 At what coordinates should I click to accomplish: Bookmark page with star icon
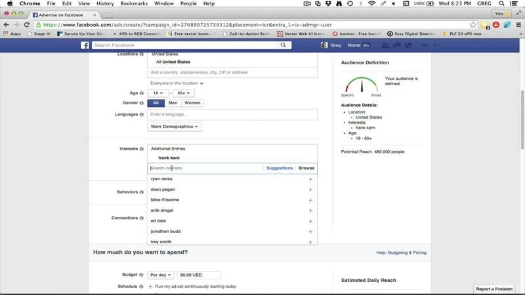[x=472, y=25]
